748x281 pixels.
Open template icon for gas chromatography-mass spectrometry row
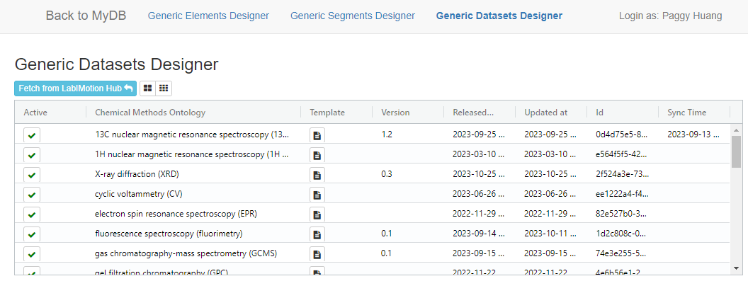317,254
